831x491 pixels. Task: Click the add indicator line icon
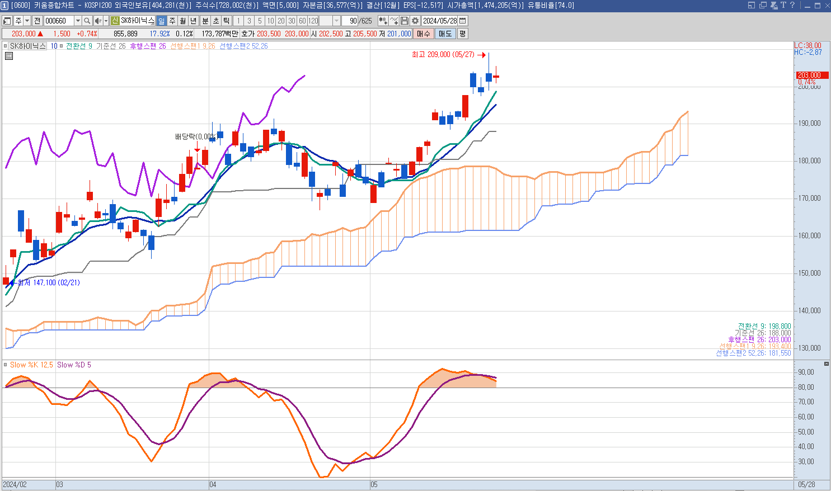coord(394,21)
